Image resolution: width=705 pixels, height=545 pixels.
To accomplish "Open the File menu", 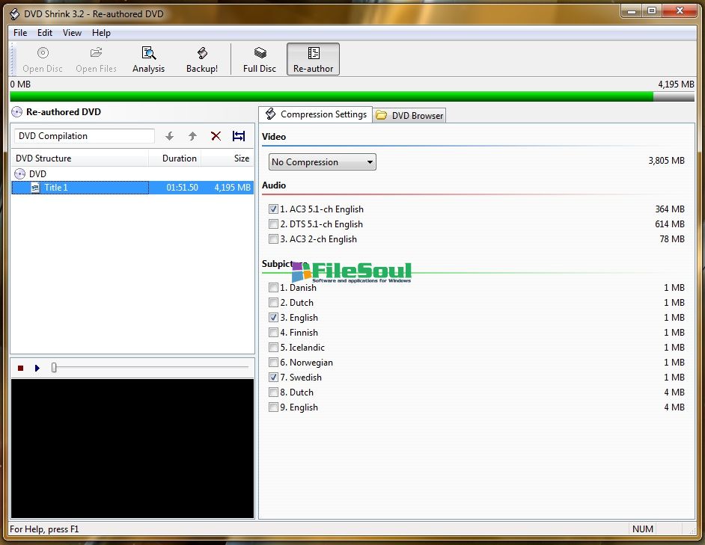I will pyautogui.click(x=20, y=33).
